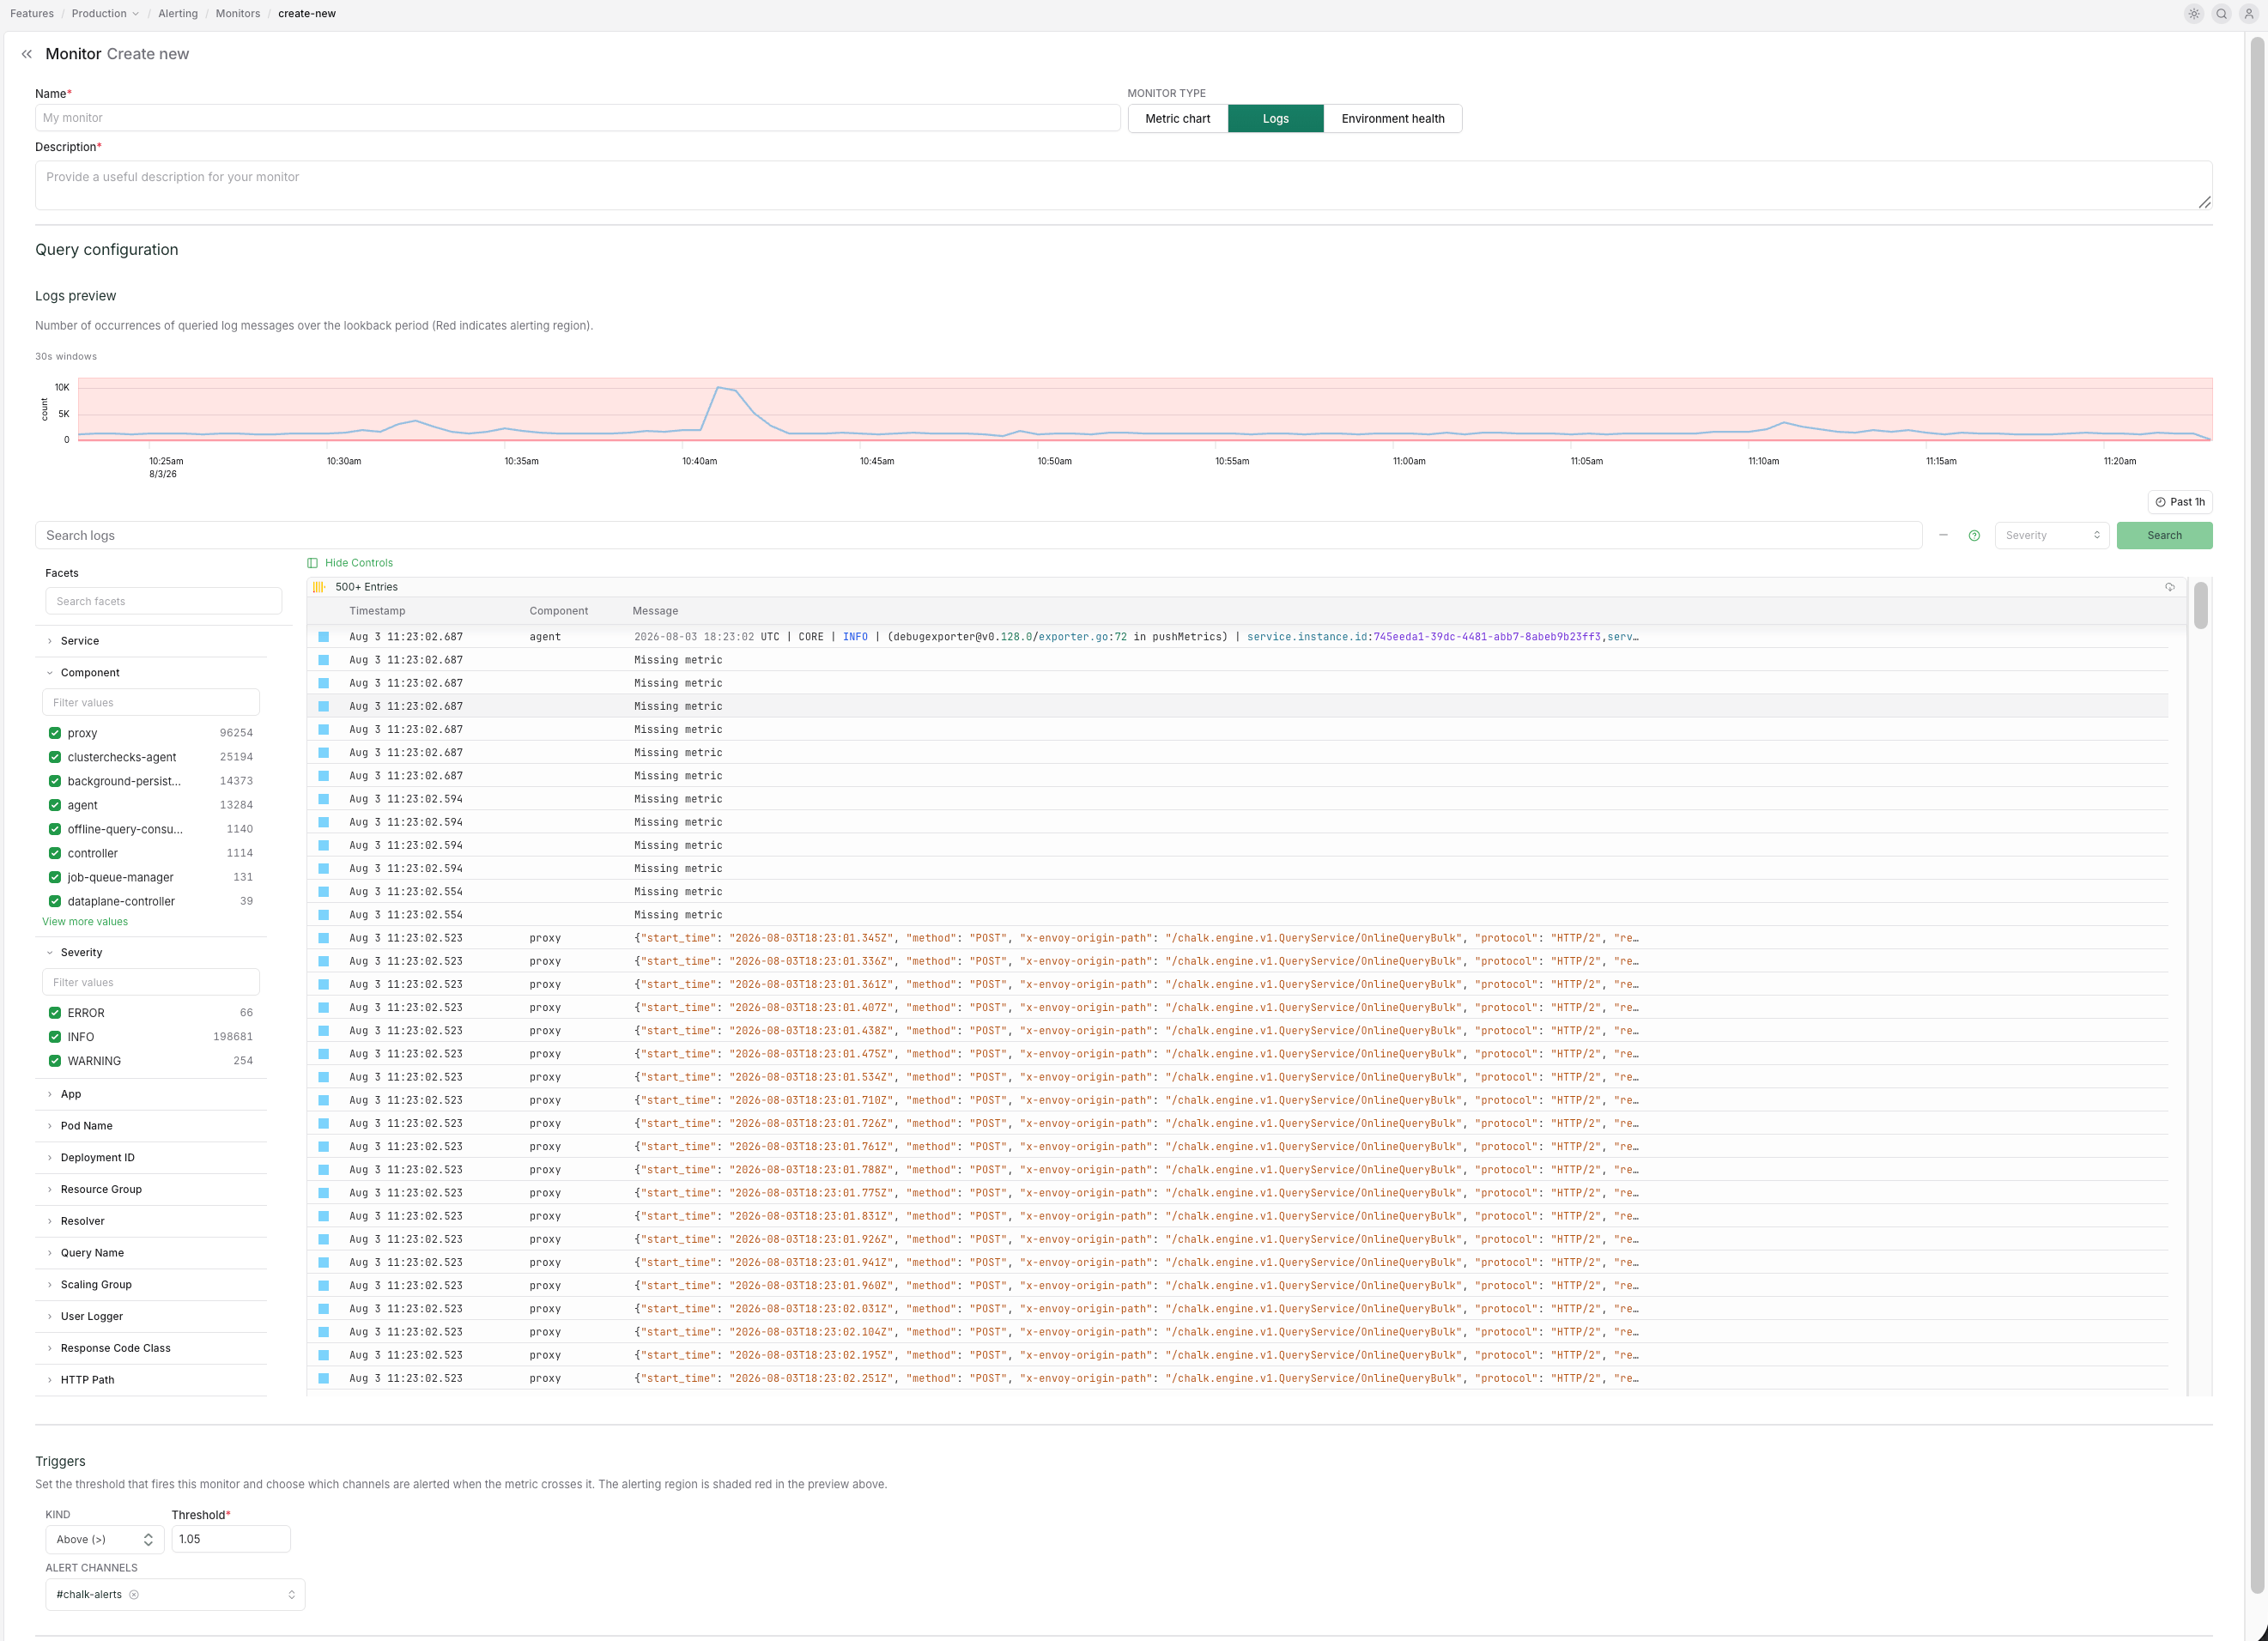Click the Threshold field showing 1.05

point(231,1540)
